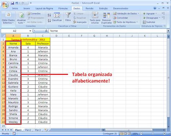
Task: Click the zoom slider thumb
Action: click(x=153, y=133)
